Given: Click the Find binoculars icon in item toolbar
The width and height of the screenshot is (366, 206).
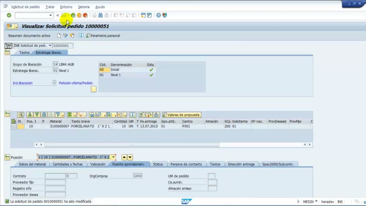Looking at the screenshot, I should pyautogui.click(x=44, y=115).
